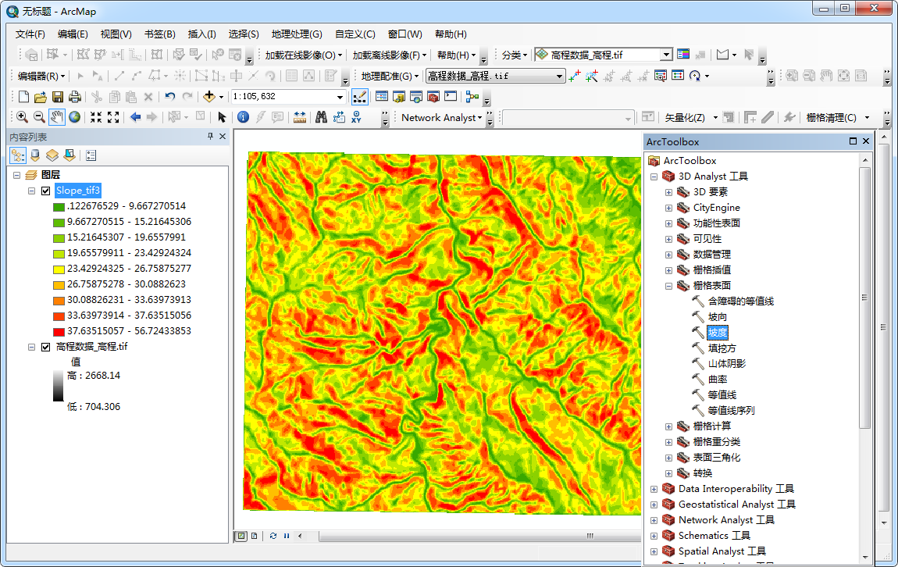Open the classification layer dropdown
The height and width of the screenshot is (567, 898).
coord(666,55)
